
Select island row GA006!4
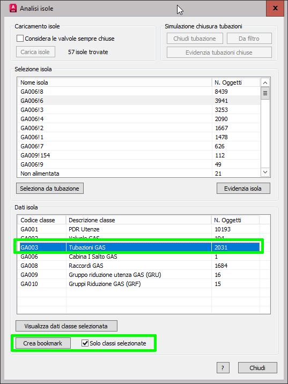(x=139, y=119)
